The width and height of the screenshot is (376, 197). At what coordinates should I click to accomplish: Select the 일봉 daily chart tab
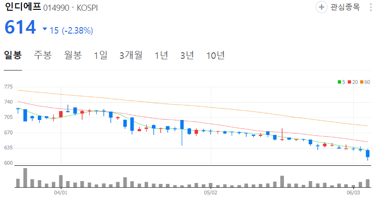coord(13,56)
